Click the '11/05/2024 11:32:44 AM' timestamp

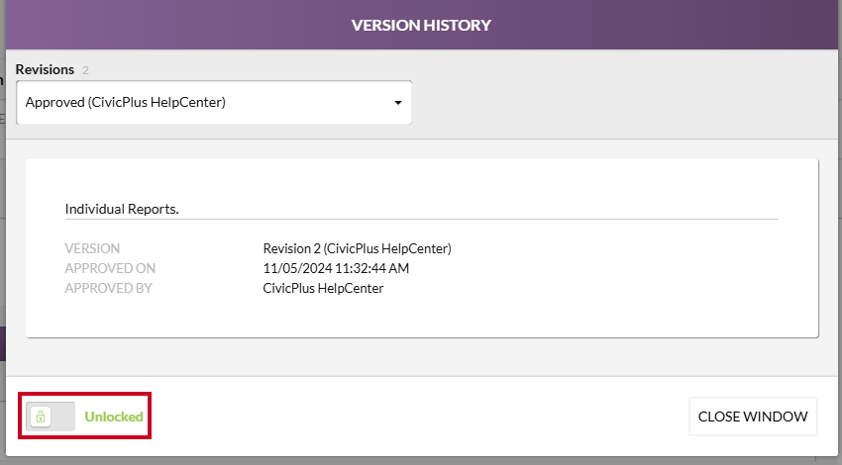tap(336, 269)
